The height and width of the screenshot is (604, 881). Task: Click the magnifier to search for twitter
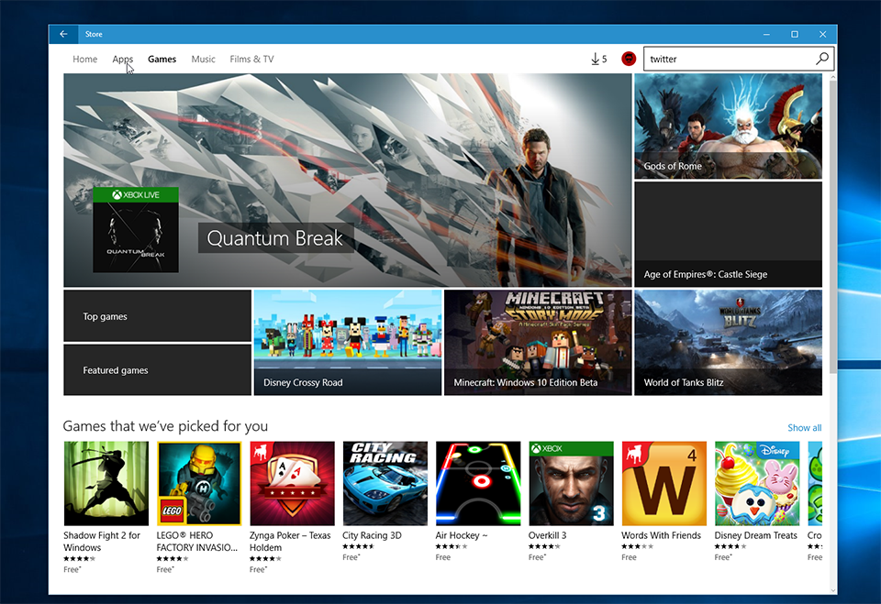pyautogui.click(x=822, y=59)
